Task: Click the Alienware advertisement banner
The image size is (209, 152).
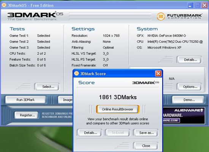Action: click(x=184, y=116)
